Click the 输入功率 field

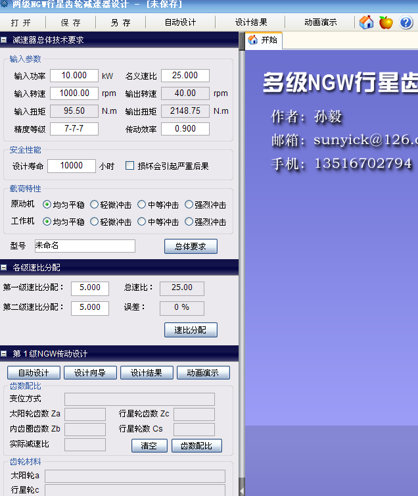point(74,76)
